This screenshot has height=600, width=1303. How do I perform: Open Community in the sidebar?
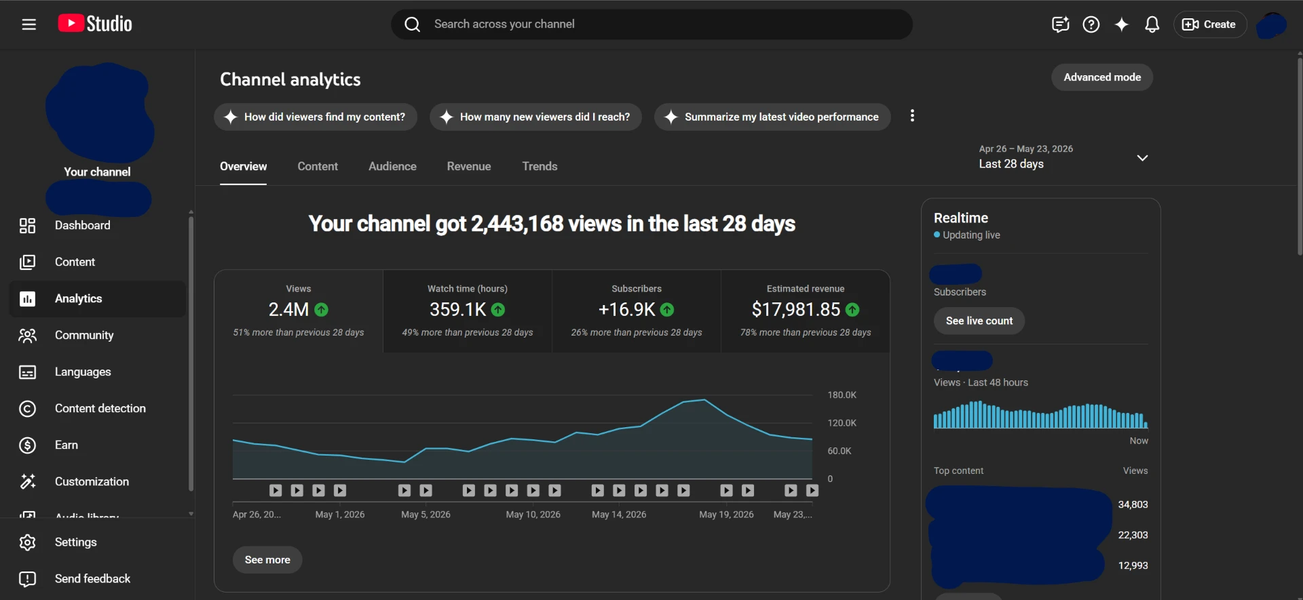click(x=98, y=335)
